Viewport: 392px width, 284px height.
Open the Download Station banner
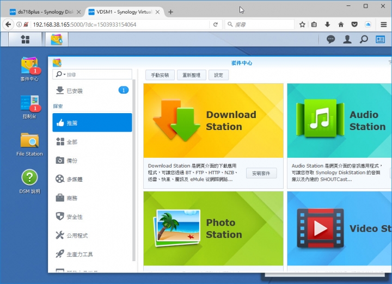(213, 121)
